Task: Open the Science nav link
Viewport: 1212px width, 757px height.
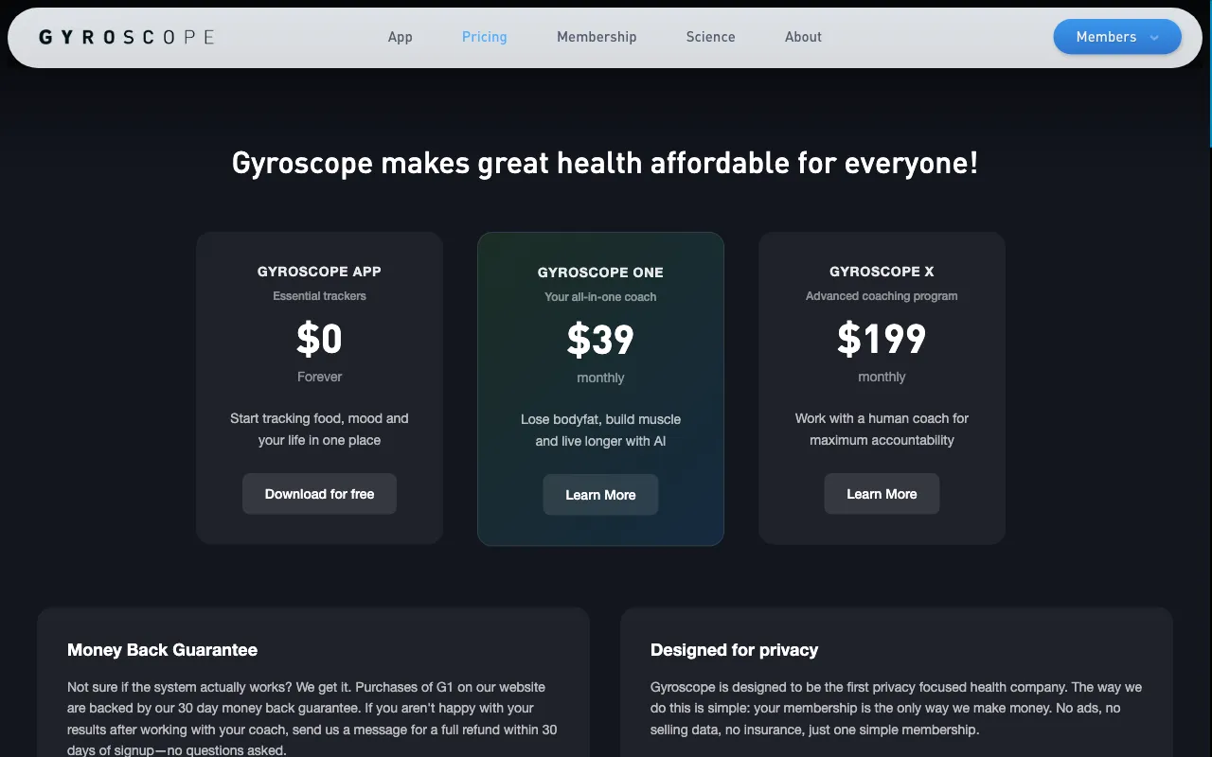Action: (x=710, y=37)
